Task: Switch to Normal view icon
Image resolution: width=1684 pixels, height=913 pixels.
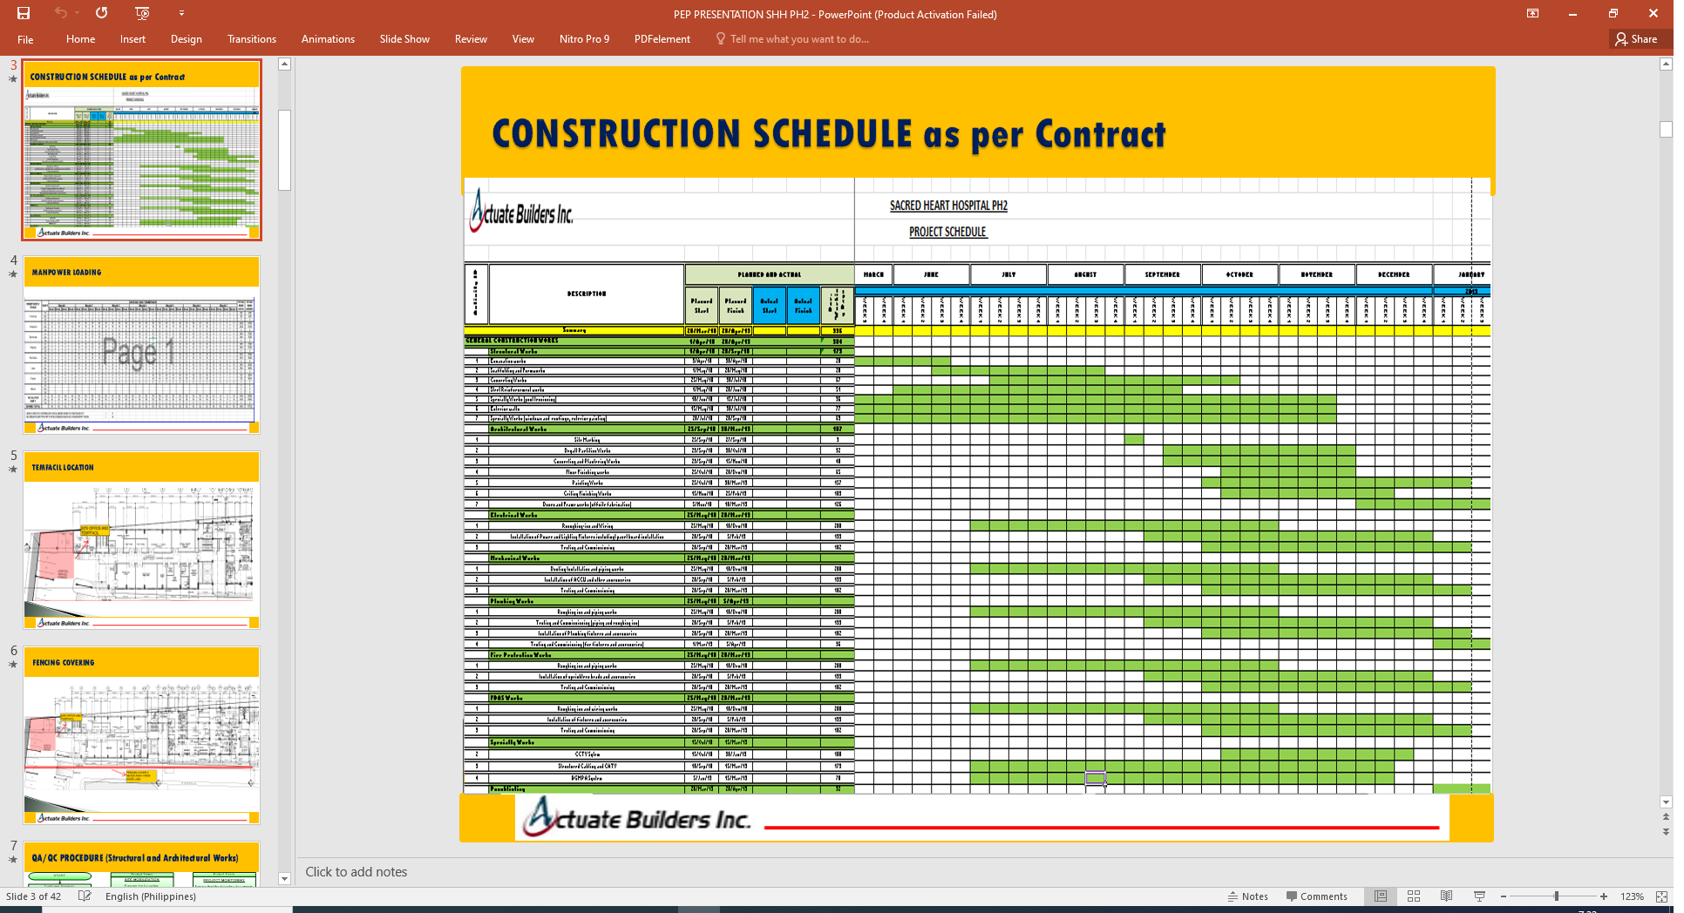Action: click(1381, 896)
